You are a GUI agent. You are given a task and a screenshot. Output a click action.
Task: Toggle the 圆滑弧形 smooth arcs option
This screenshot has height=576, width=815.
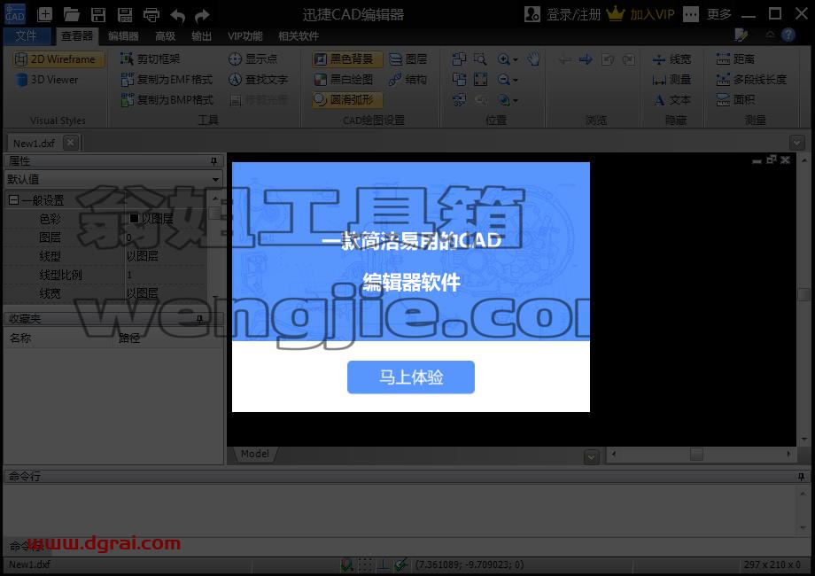347,99
